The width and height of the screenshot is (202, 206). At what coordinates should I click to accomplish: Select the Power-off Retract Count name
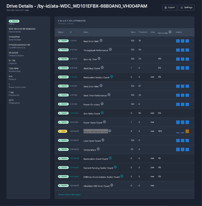(95, 132)
